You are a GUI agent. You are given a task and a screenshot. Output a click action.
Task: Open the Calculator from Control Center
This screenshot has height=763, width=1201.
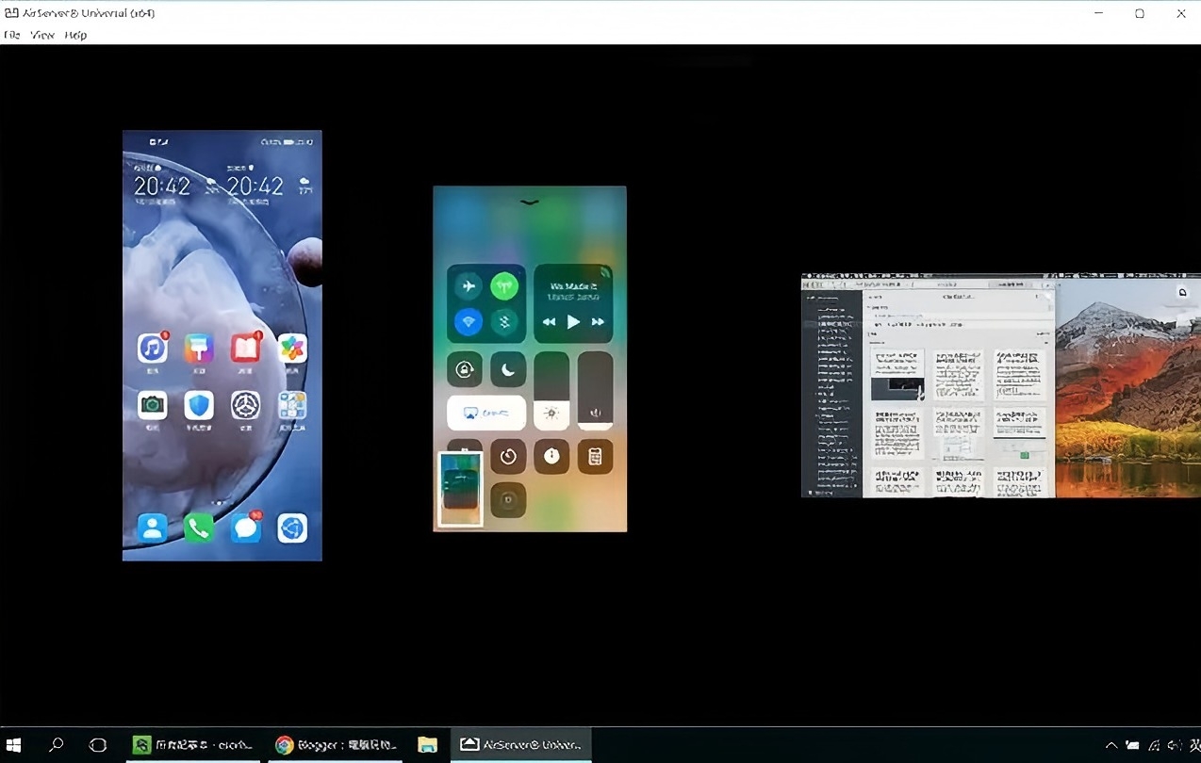[x=595, y=457]
